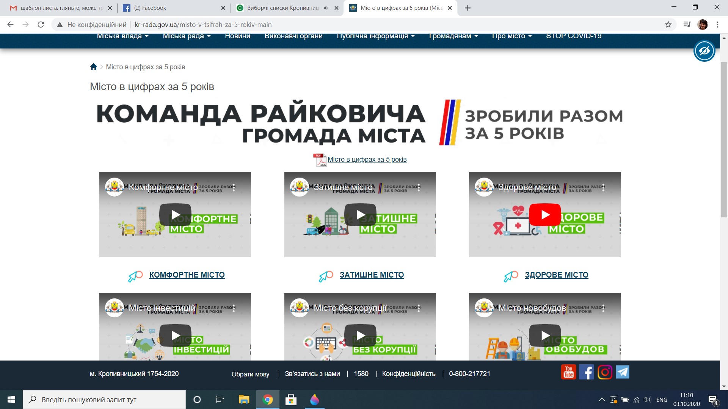Bookmark page with star icon
Viewport: 728px width, 409px height.
668,25
